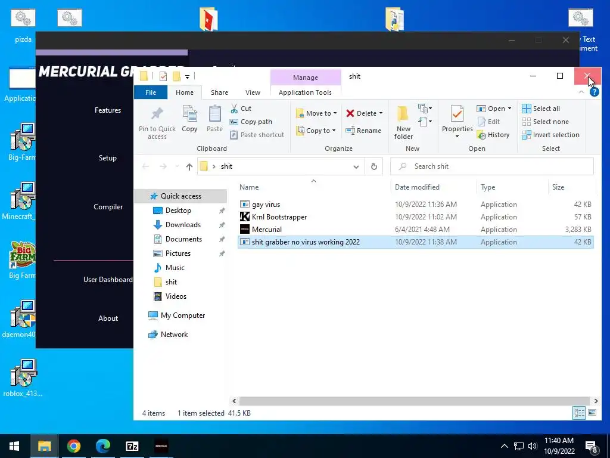Open Mercurial app taskbar icon
The image size is (610, 458).
tap(161, 446)
